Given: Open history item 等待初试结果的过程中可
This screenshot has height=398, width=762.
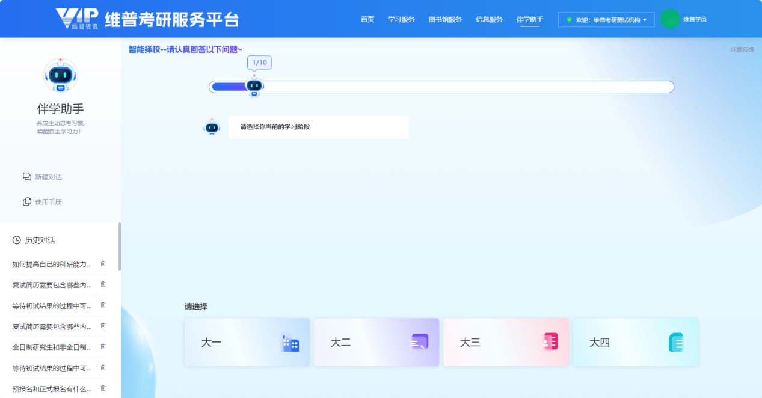Looking at the screenshot, I should 52,305.
